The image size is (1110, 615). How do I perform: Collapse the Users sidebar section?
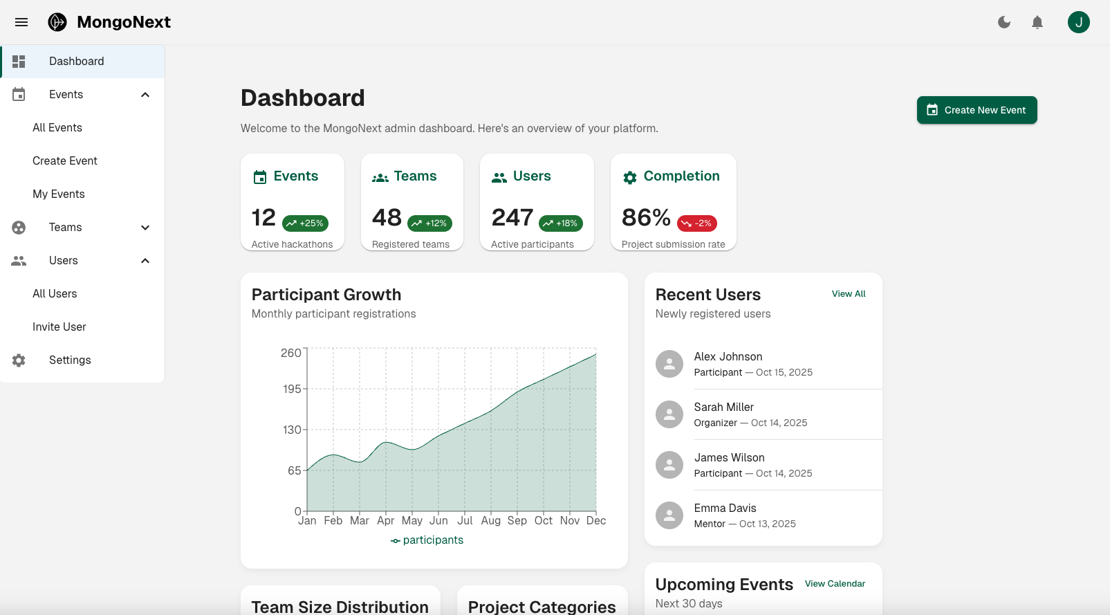[145, 261]
